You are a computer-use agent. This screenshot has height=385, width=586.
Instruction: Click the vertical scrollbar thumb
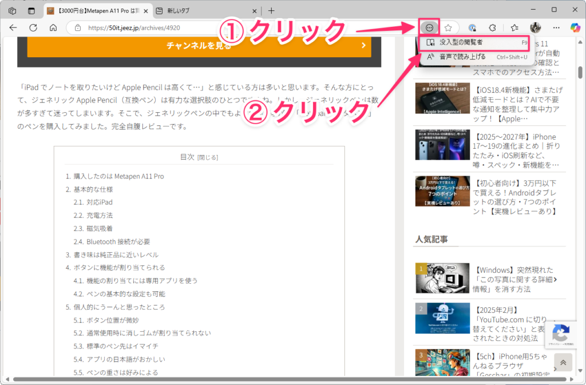pyautogui.click(x=580, y=73)
